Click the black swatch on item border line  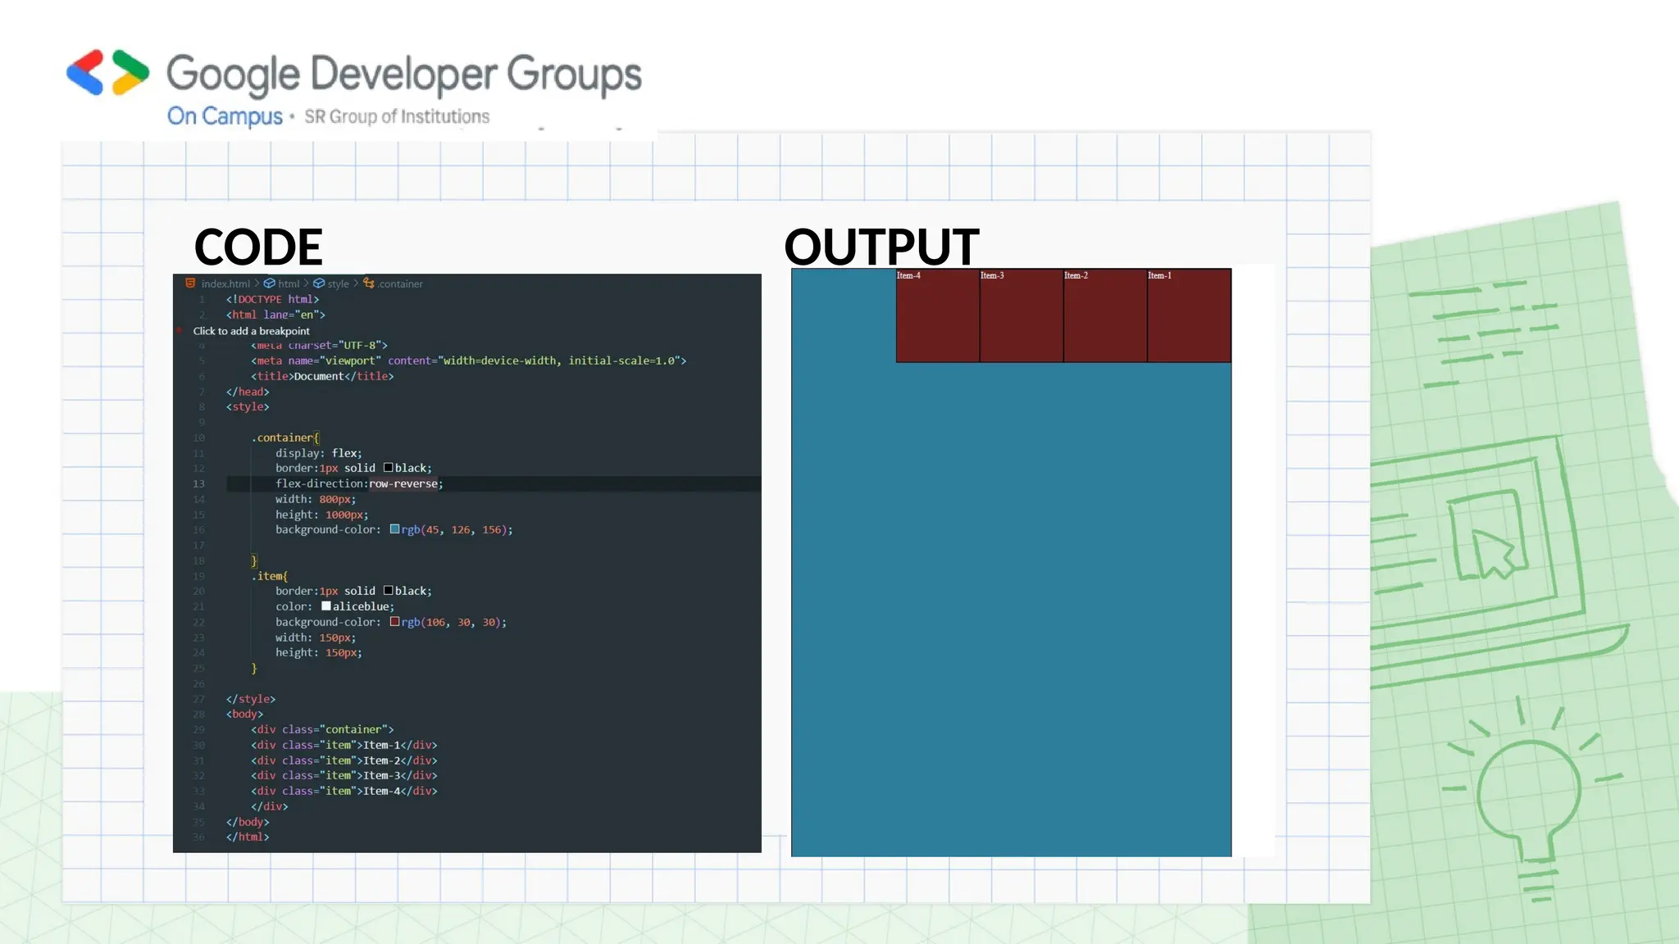389,591
